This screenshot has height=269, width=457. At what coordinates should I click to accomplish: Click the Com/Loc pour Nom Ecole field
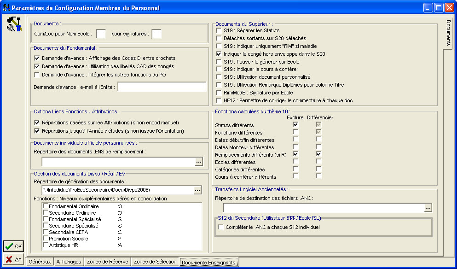[x=101, y=34]
